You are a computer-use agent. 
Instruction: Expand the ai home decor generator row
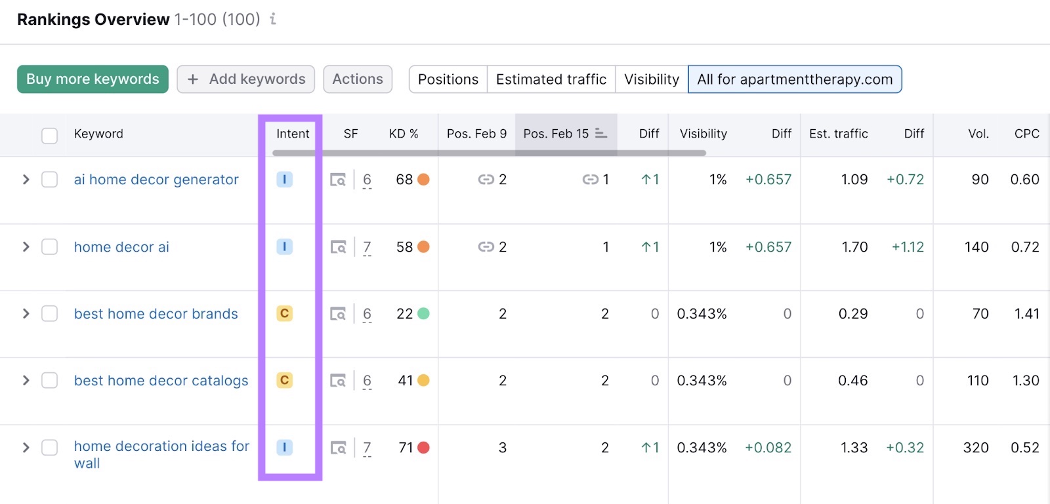click(x=26, y=180)
